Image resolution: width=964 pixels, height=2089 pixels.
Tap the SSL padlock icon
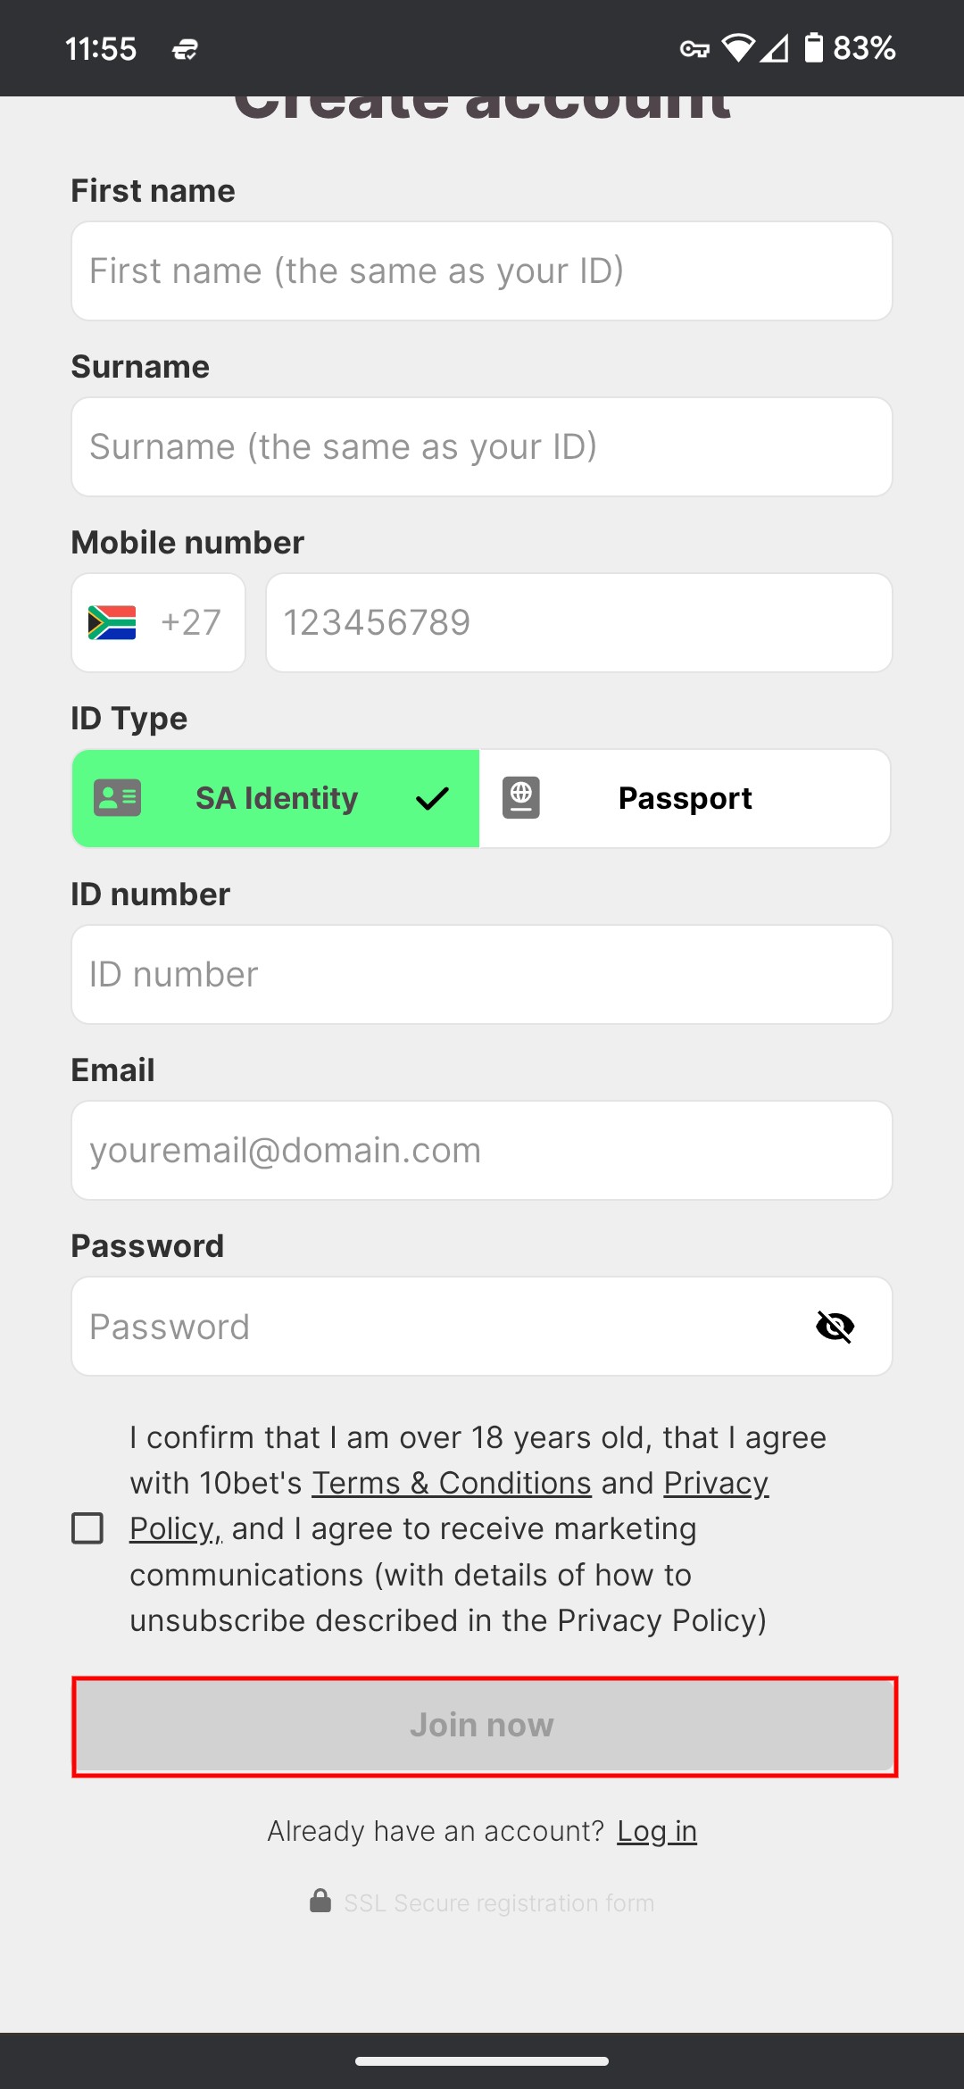coord(320,1901)
